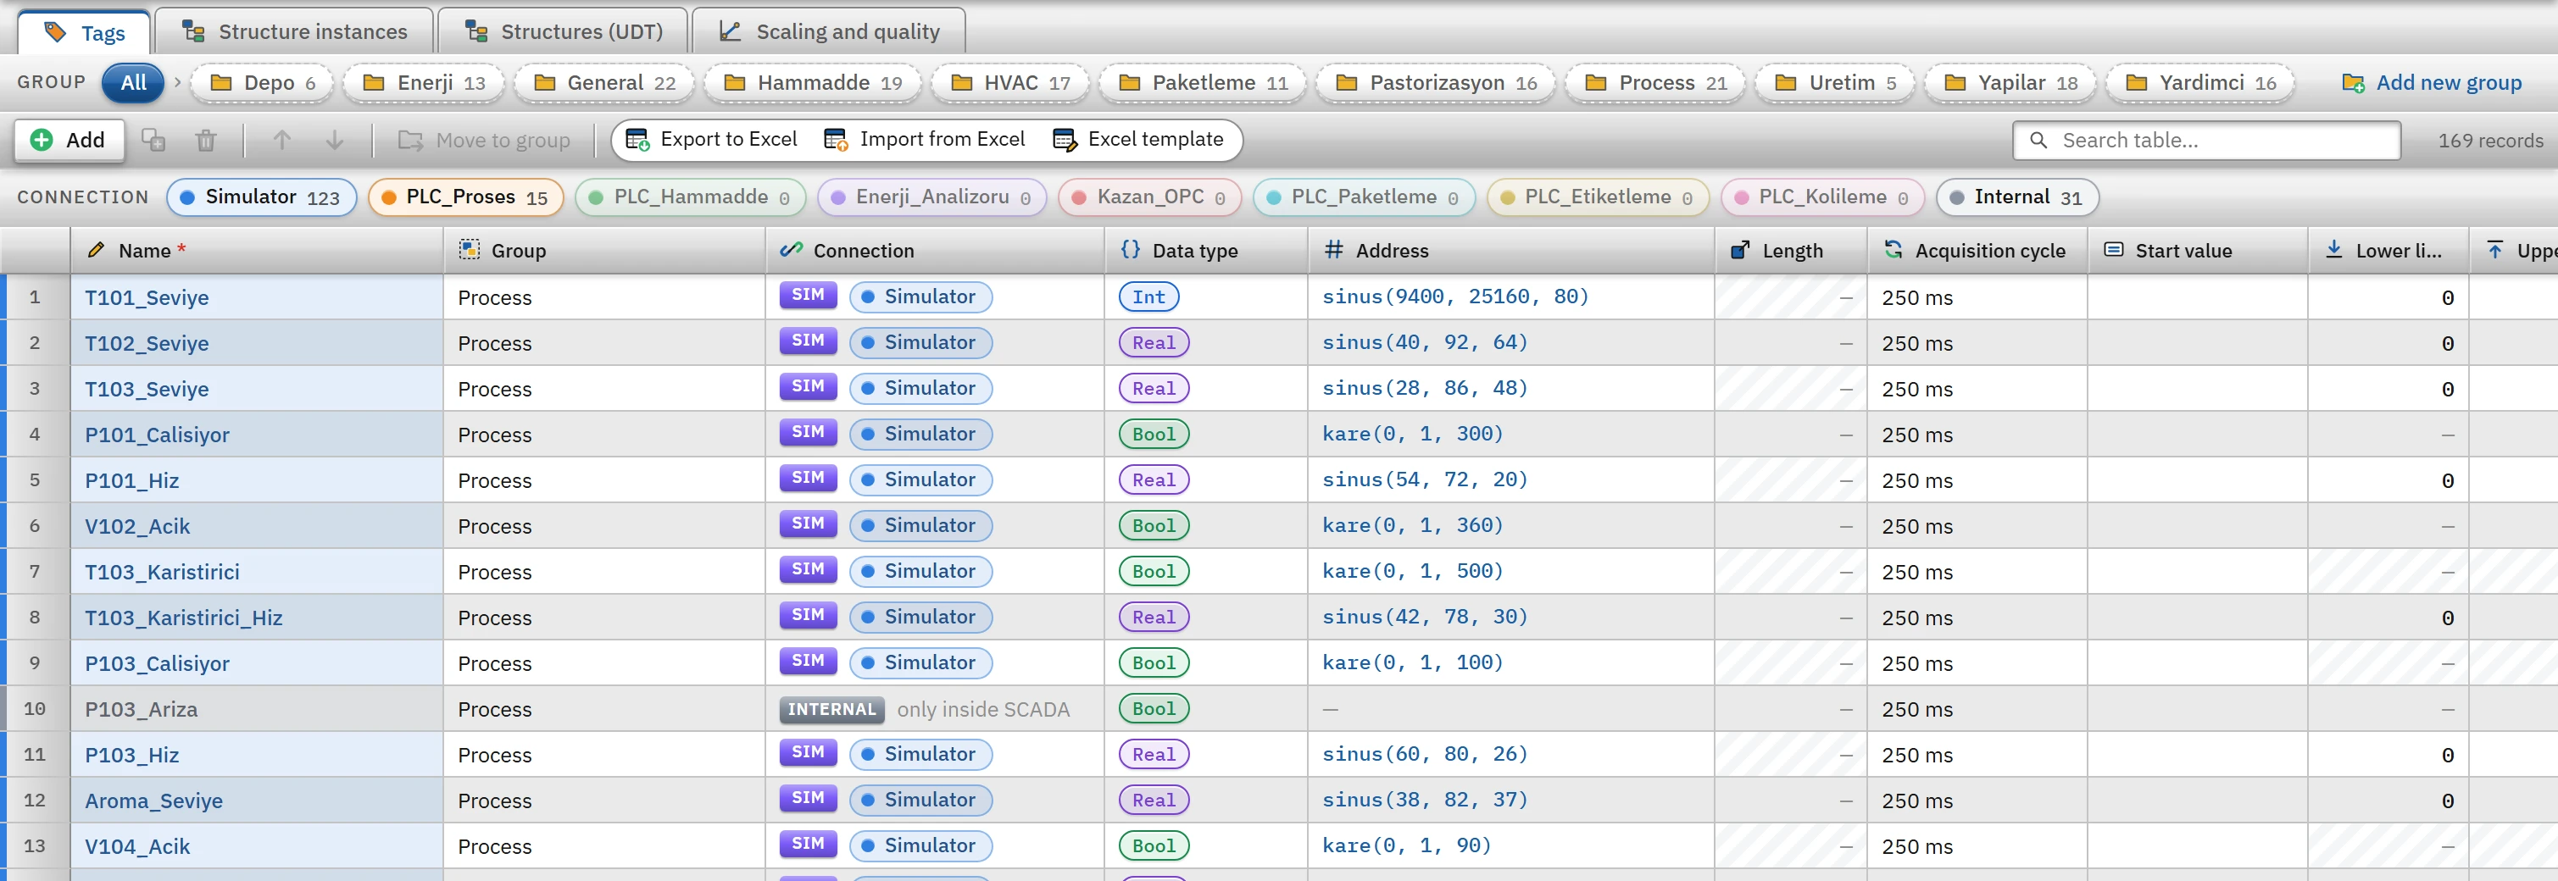This screenshot has width=2558, height=881.
Task: Open the Hammadde group folder
Action: pos(812,82)
